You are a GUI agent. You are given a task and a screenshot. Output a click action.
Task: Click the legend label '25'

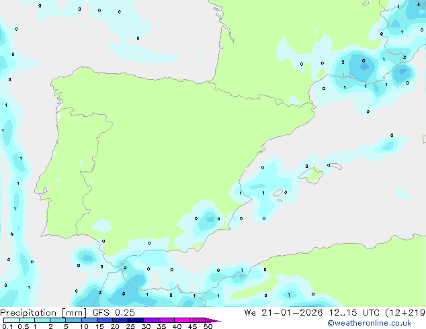point(130,326)
